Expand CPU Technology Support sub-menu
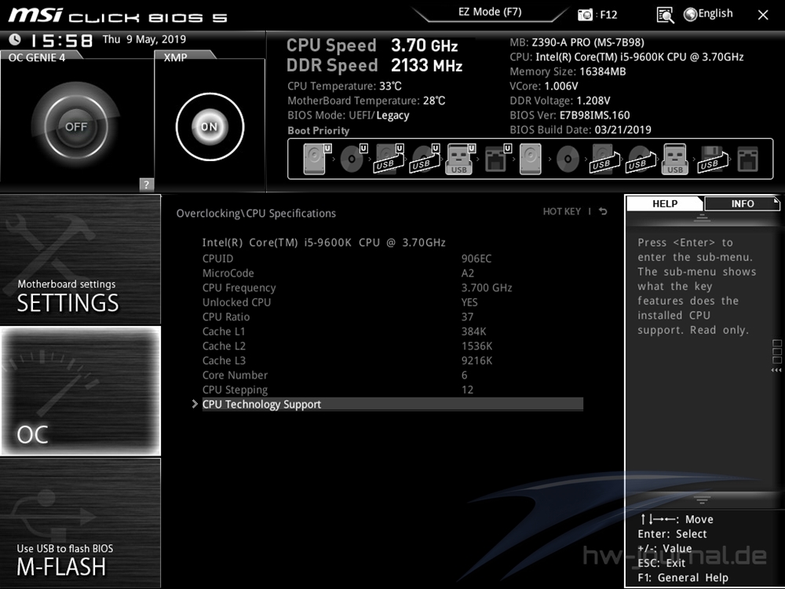Image resolution: width=785 pixels, height=589 pixels. 392,404
